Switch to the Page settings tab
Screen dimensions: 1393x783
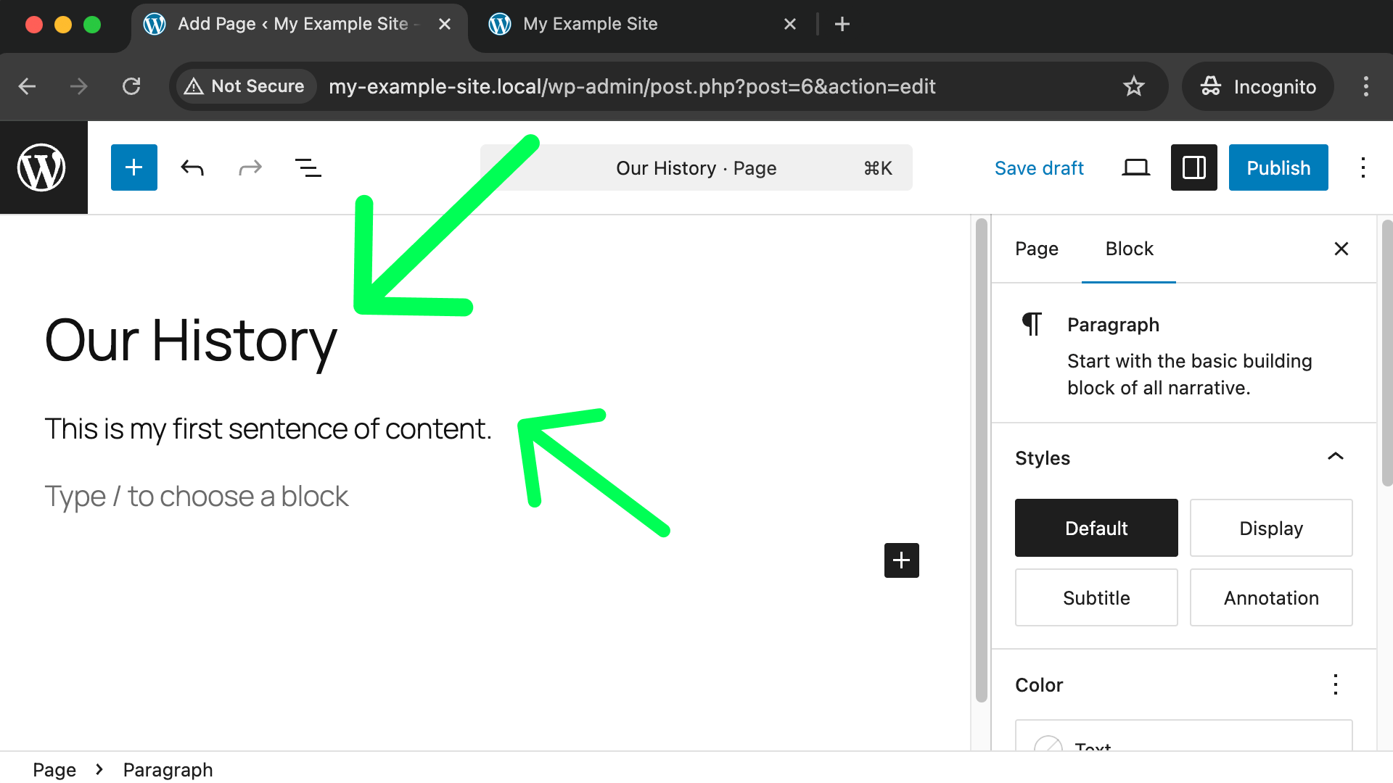1036,249
